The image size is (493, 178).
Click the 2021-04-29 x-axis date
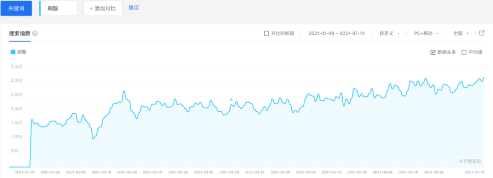coord(280,173)
